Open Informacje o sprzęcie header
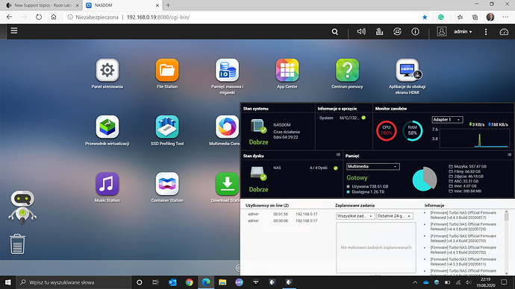 337,109
